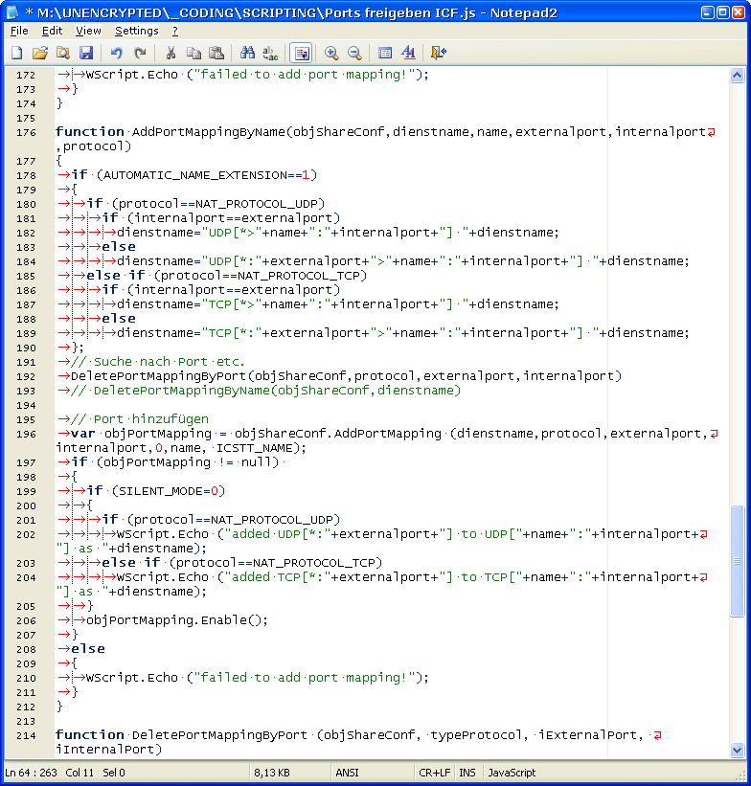Viewport: 751px width, 786px height.
Task: Save the file with the floppy icon
Action: (86, 53)
